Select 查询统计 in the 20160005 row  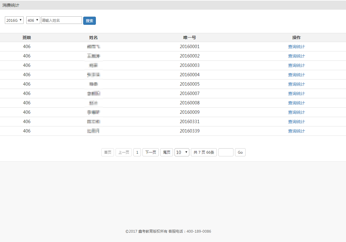click(296, 84)
